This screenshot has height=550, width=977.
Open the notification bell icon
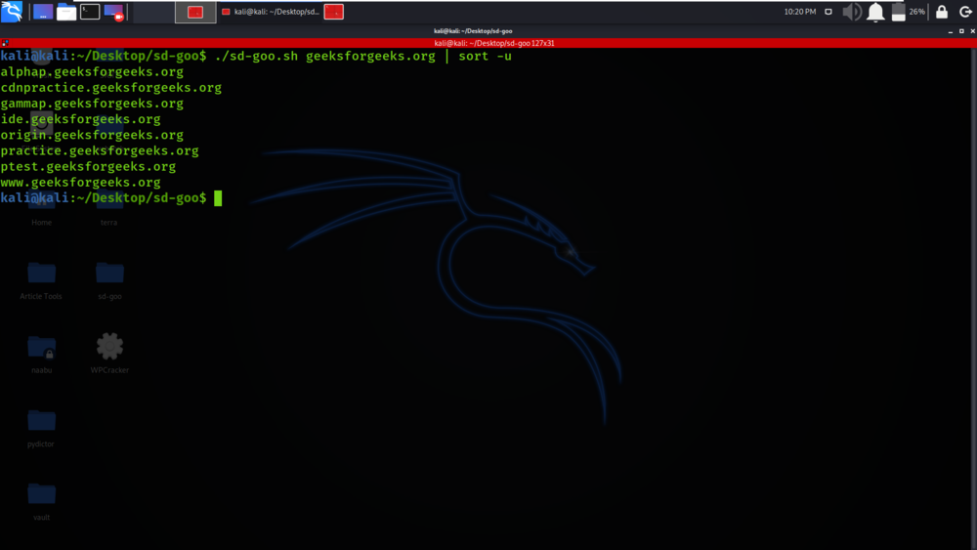tap(875, 12)
